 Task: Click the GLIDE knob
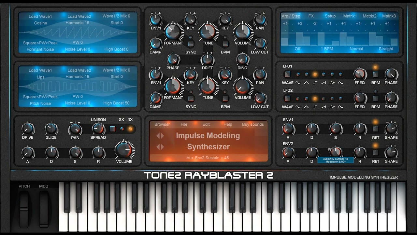pyautogui.click(x=51, y=129)
